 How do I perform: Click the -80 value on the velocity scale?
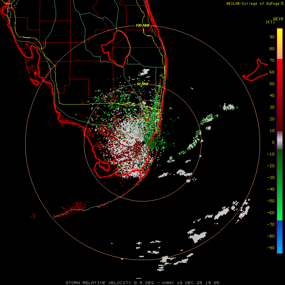[x=271, y=236]
